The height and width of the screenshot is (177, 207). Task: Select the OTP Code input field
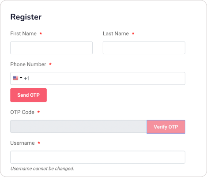[79, 127]
